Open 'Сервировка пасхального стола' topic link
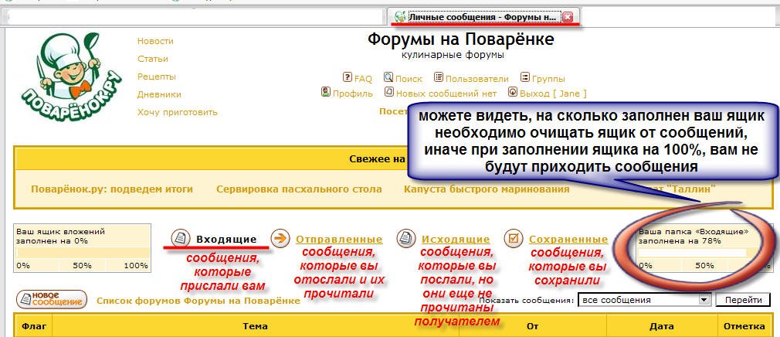 299,189
